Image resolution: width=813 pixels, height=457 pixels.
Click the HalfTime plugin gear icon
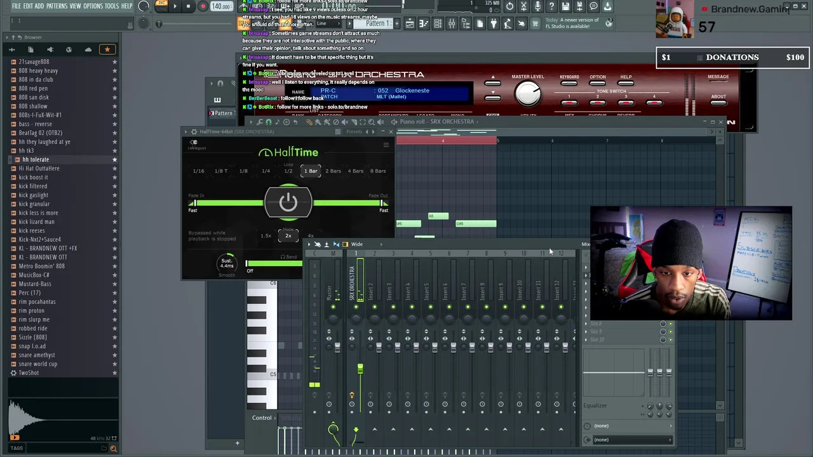click(194, 132)
